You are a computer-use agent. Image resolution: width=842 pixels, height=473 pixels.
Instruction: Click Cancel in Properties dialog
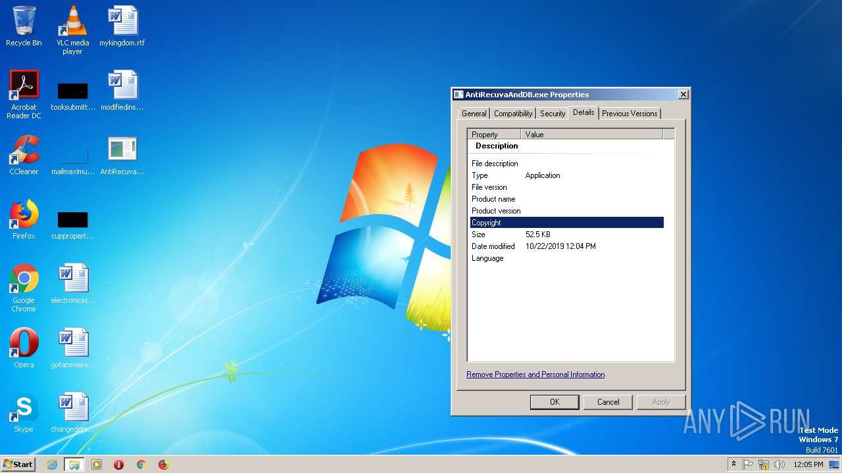coord(608,402)
